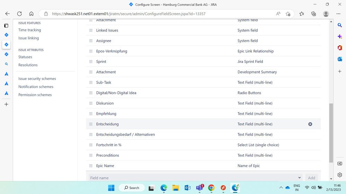Switch to first Jira vertical tab

click(6, 35)
